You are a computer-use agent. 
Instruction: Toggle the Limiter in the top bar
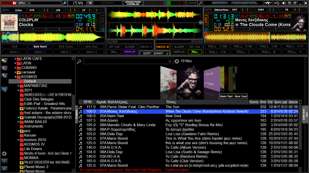coord(192,3)
